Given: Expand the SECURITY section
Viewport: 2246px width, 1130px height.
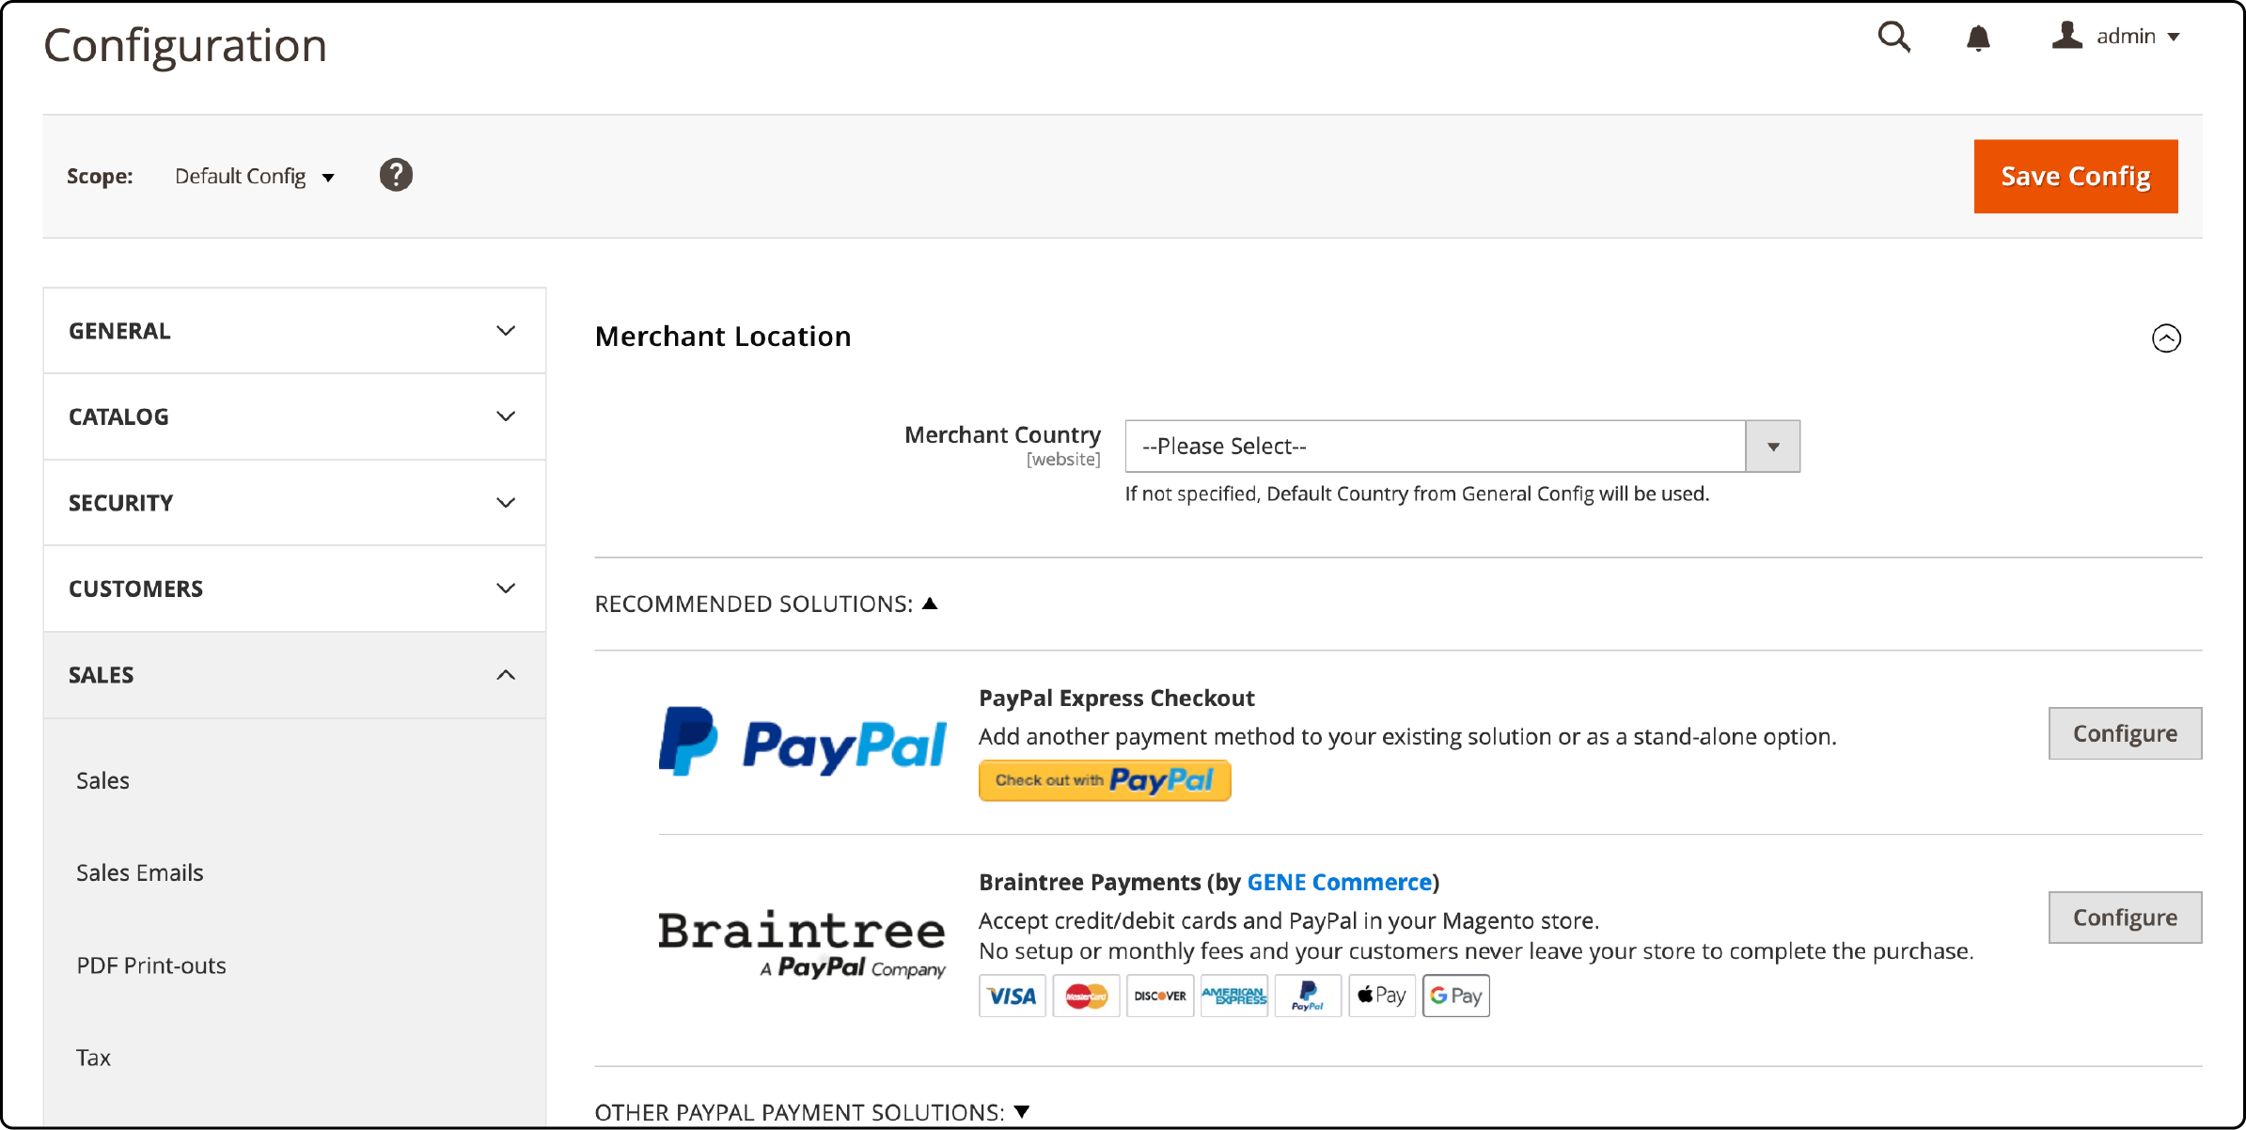Looking at the screenshot, I should pos(294,503).
